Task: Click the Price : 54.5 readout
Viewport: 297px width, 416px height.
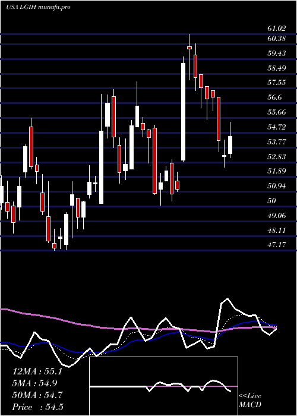Action: tap(37, 407)
